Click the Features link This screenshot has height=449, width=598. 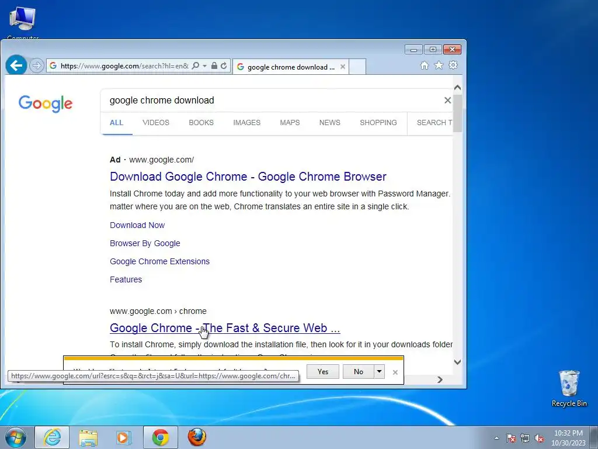point(126,279)
